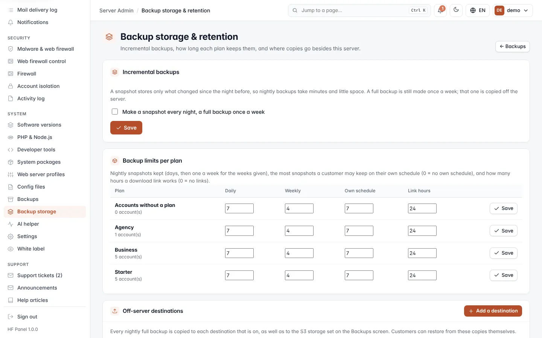Click Link hours field for Accounts without a plan
542x338 pixels.
click(422, 208)
